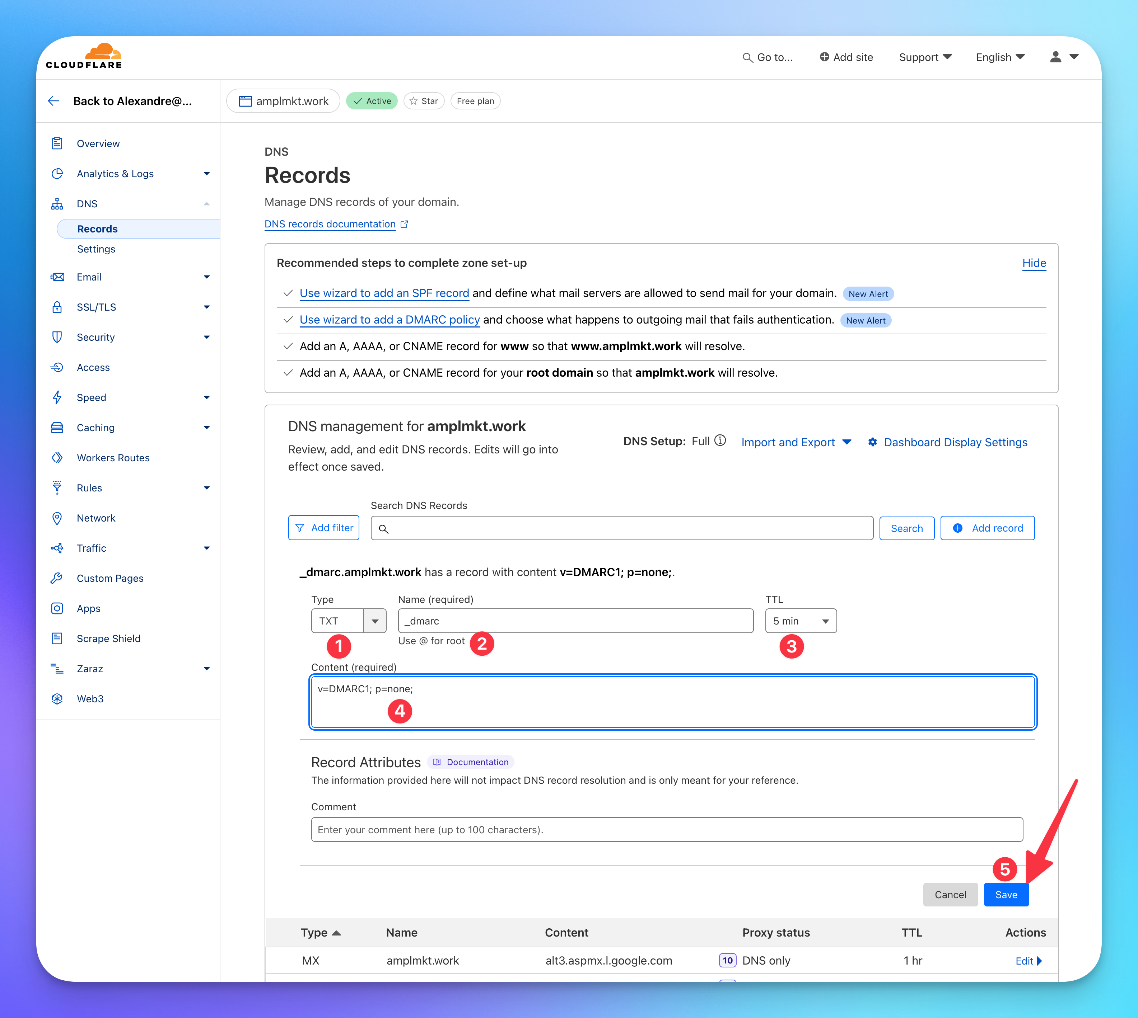Click the back arrow icon
This screenshot has height=1018, width=1138.
click(x=54, y=101)
